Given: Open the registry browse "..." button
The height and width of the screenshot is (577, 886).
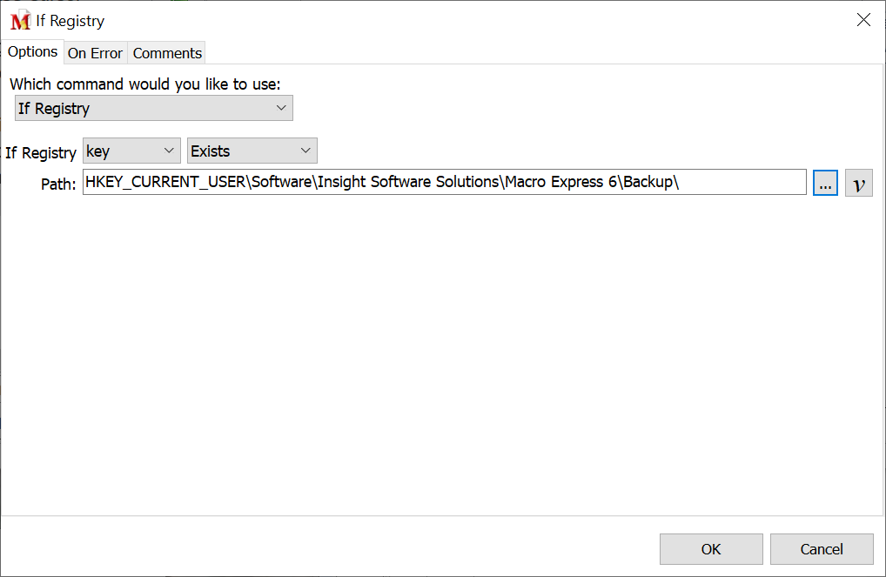Looking at the screenshot, I should pos(825,183).
